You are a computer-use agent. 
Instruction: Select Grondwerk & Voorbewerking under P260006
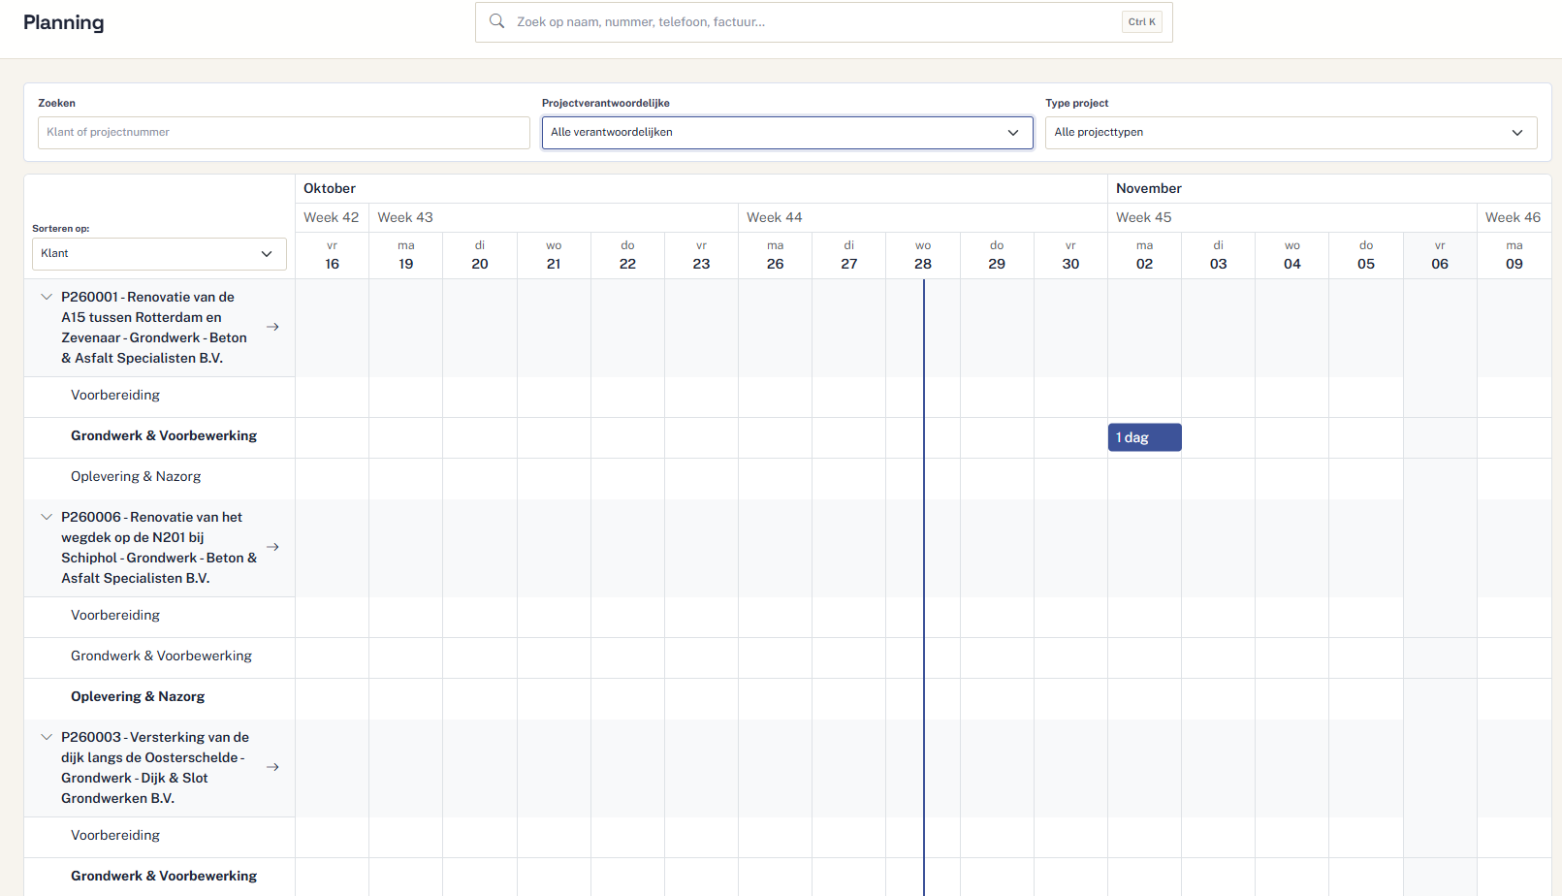161,656
